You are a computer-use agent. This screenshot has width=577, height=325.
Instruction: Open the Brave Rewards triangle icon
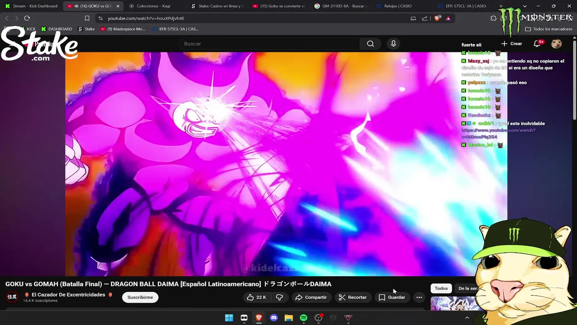[448, 19]
